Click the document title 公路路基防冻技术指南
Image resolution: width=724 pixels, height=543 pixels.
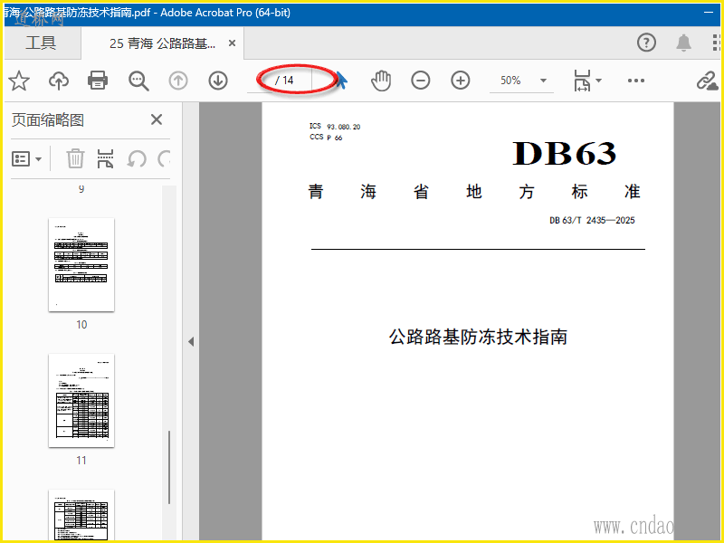click(x=478, y=337)
